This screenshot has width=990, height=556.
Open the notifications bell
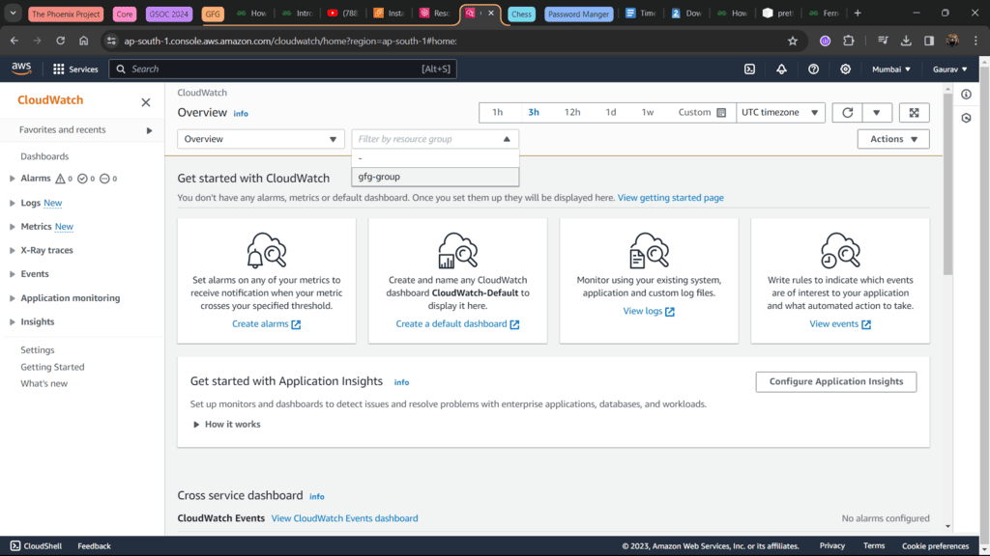(781, 69)
